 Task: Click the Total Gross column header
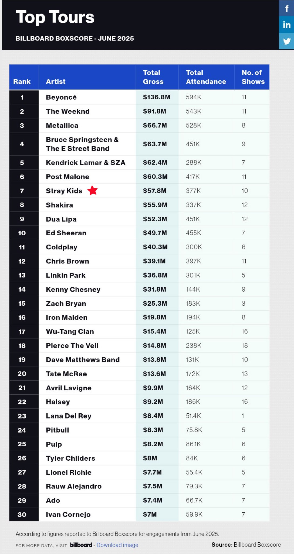153,77
